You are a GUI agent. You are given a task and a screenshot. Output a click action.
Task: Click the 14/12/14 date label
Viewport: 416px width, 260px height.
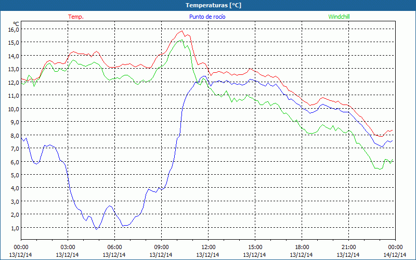pos(395,255)
